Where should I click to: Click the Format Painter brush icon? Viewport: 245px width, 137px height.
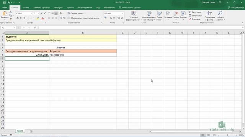tap(11, 19)
